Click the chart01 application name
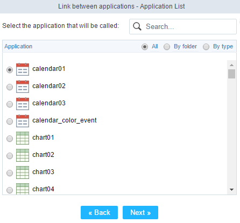The width and height of the screenshot is (240, 223). tap(43, 138)
